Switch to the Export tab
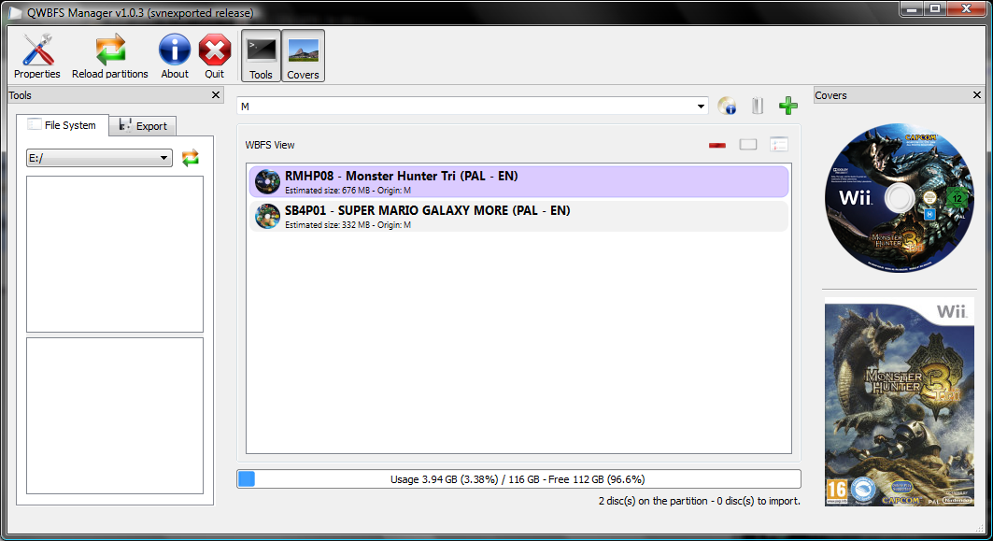 coord(143,126)
